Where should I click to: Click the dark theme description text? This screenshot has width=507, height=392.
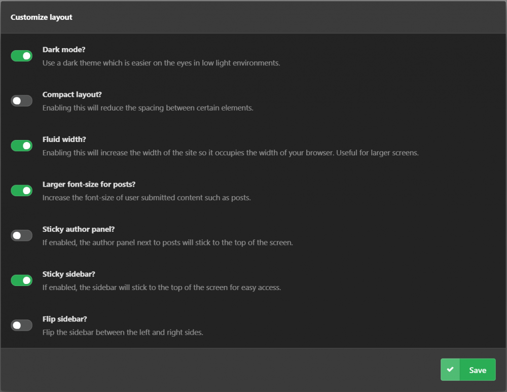161,63
